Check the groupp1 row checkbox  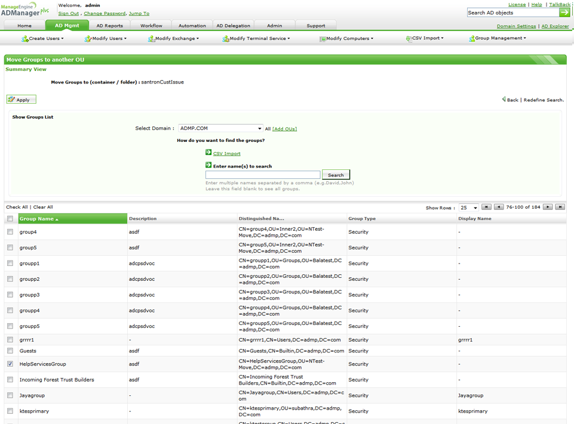point(10,263)
